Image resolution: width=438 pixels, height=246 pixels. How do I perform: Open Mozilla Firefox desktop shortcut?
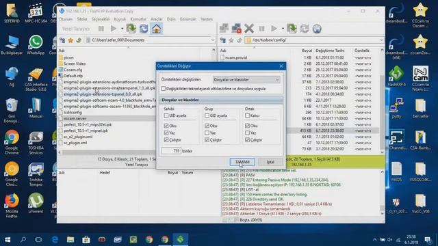coord(12,205)
